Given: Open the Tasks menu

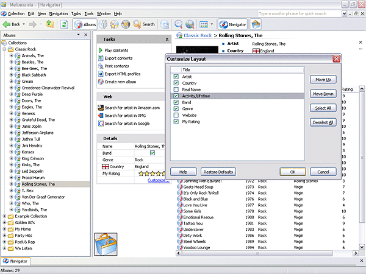Looking at the screenshot, I should point(76,13).
